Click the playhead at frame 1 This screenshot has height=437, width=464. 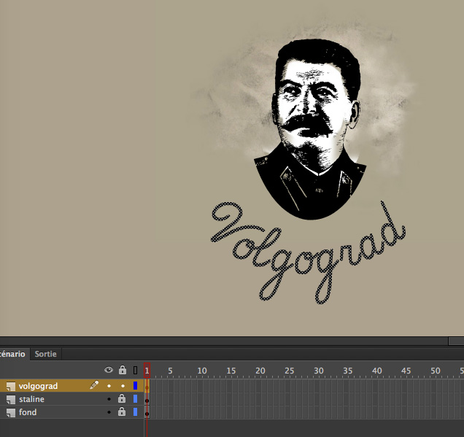click(x=147, y=371)
